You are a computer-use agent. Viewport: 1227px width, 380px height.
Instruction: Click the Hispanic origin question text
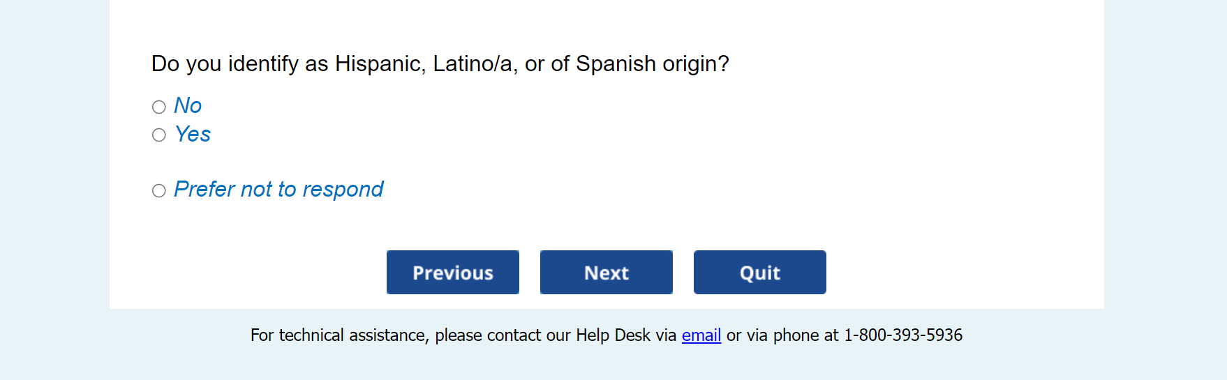(440, 63)
